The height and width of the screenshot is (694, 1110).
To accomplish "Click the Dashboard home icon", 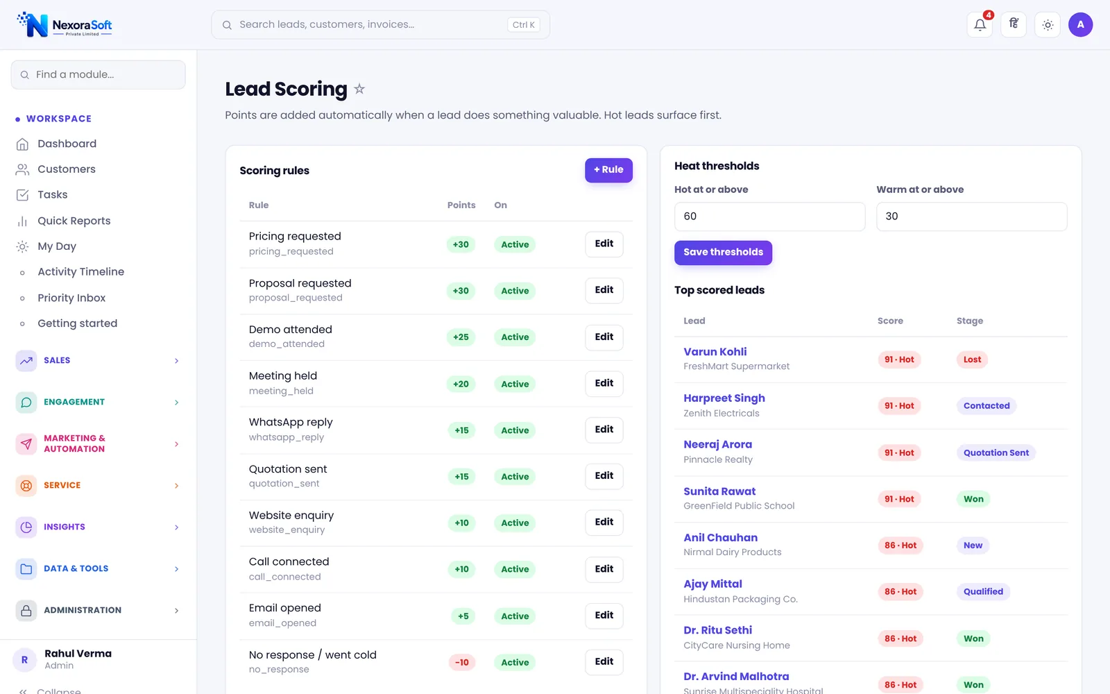I will coord(22,144).
